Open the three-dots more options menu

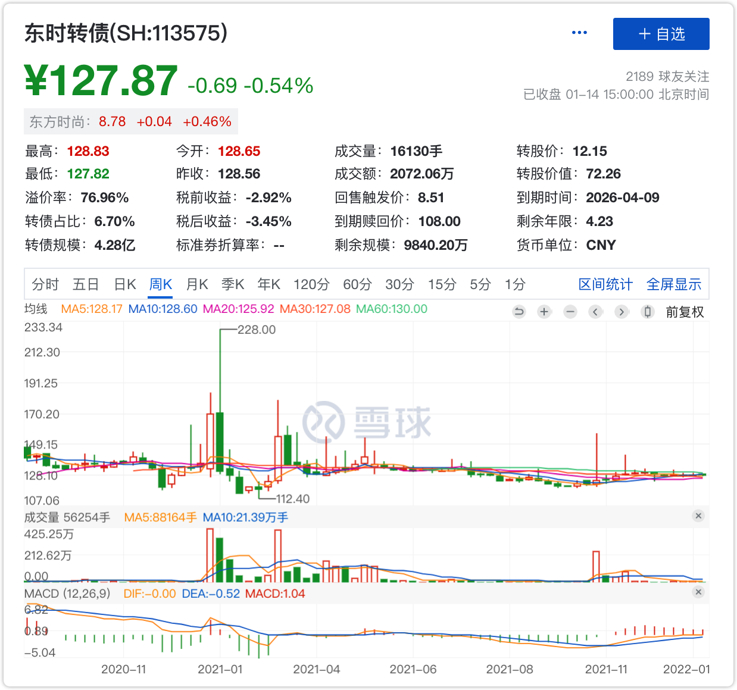click(579, 33)
